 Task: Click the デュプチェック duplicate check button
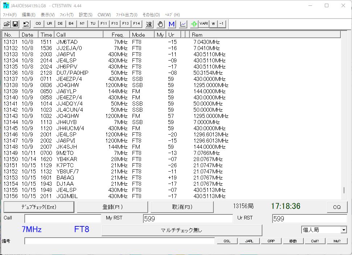click(39, 207)
